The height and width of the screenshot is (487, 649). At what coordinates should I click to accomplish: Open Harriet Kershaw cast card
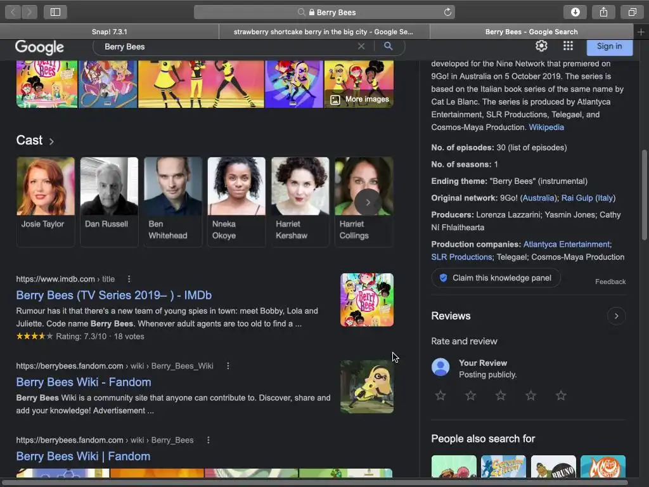click(300, 202)
